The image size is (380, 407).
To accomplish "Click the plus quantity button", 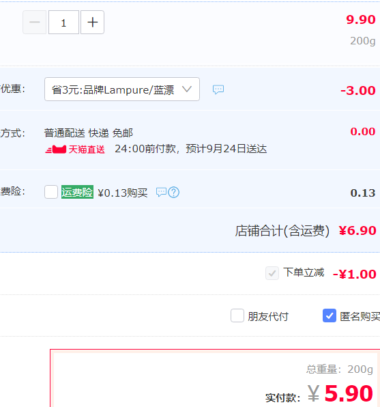I will 92,23.
